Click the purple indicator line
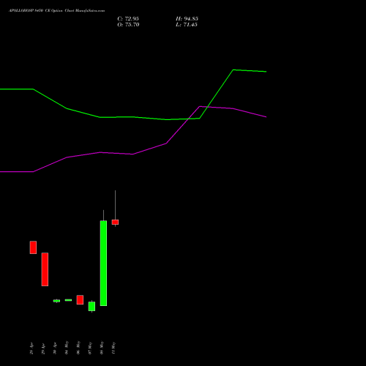This screenshot has height=366, width=366. (x=133, y=154)
